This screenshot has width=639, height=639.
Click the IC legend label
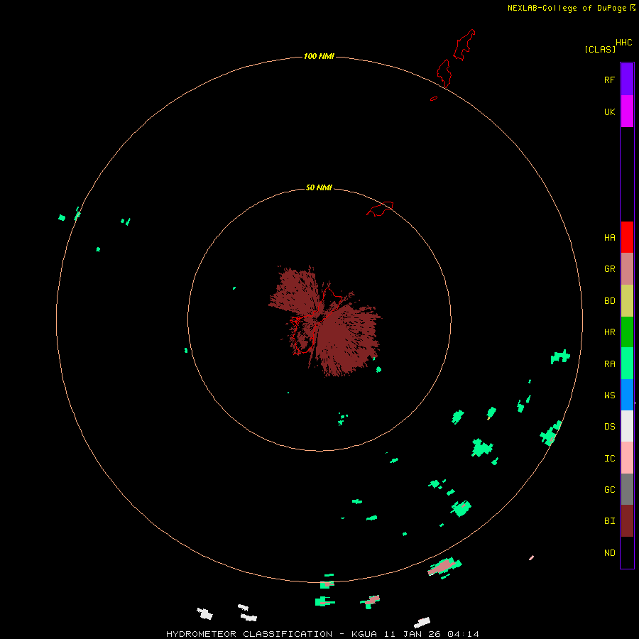point(610,459)
